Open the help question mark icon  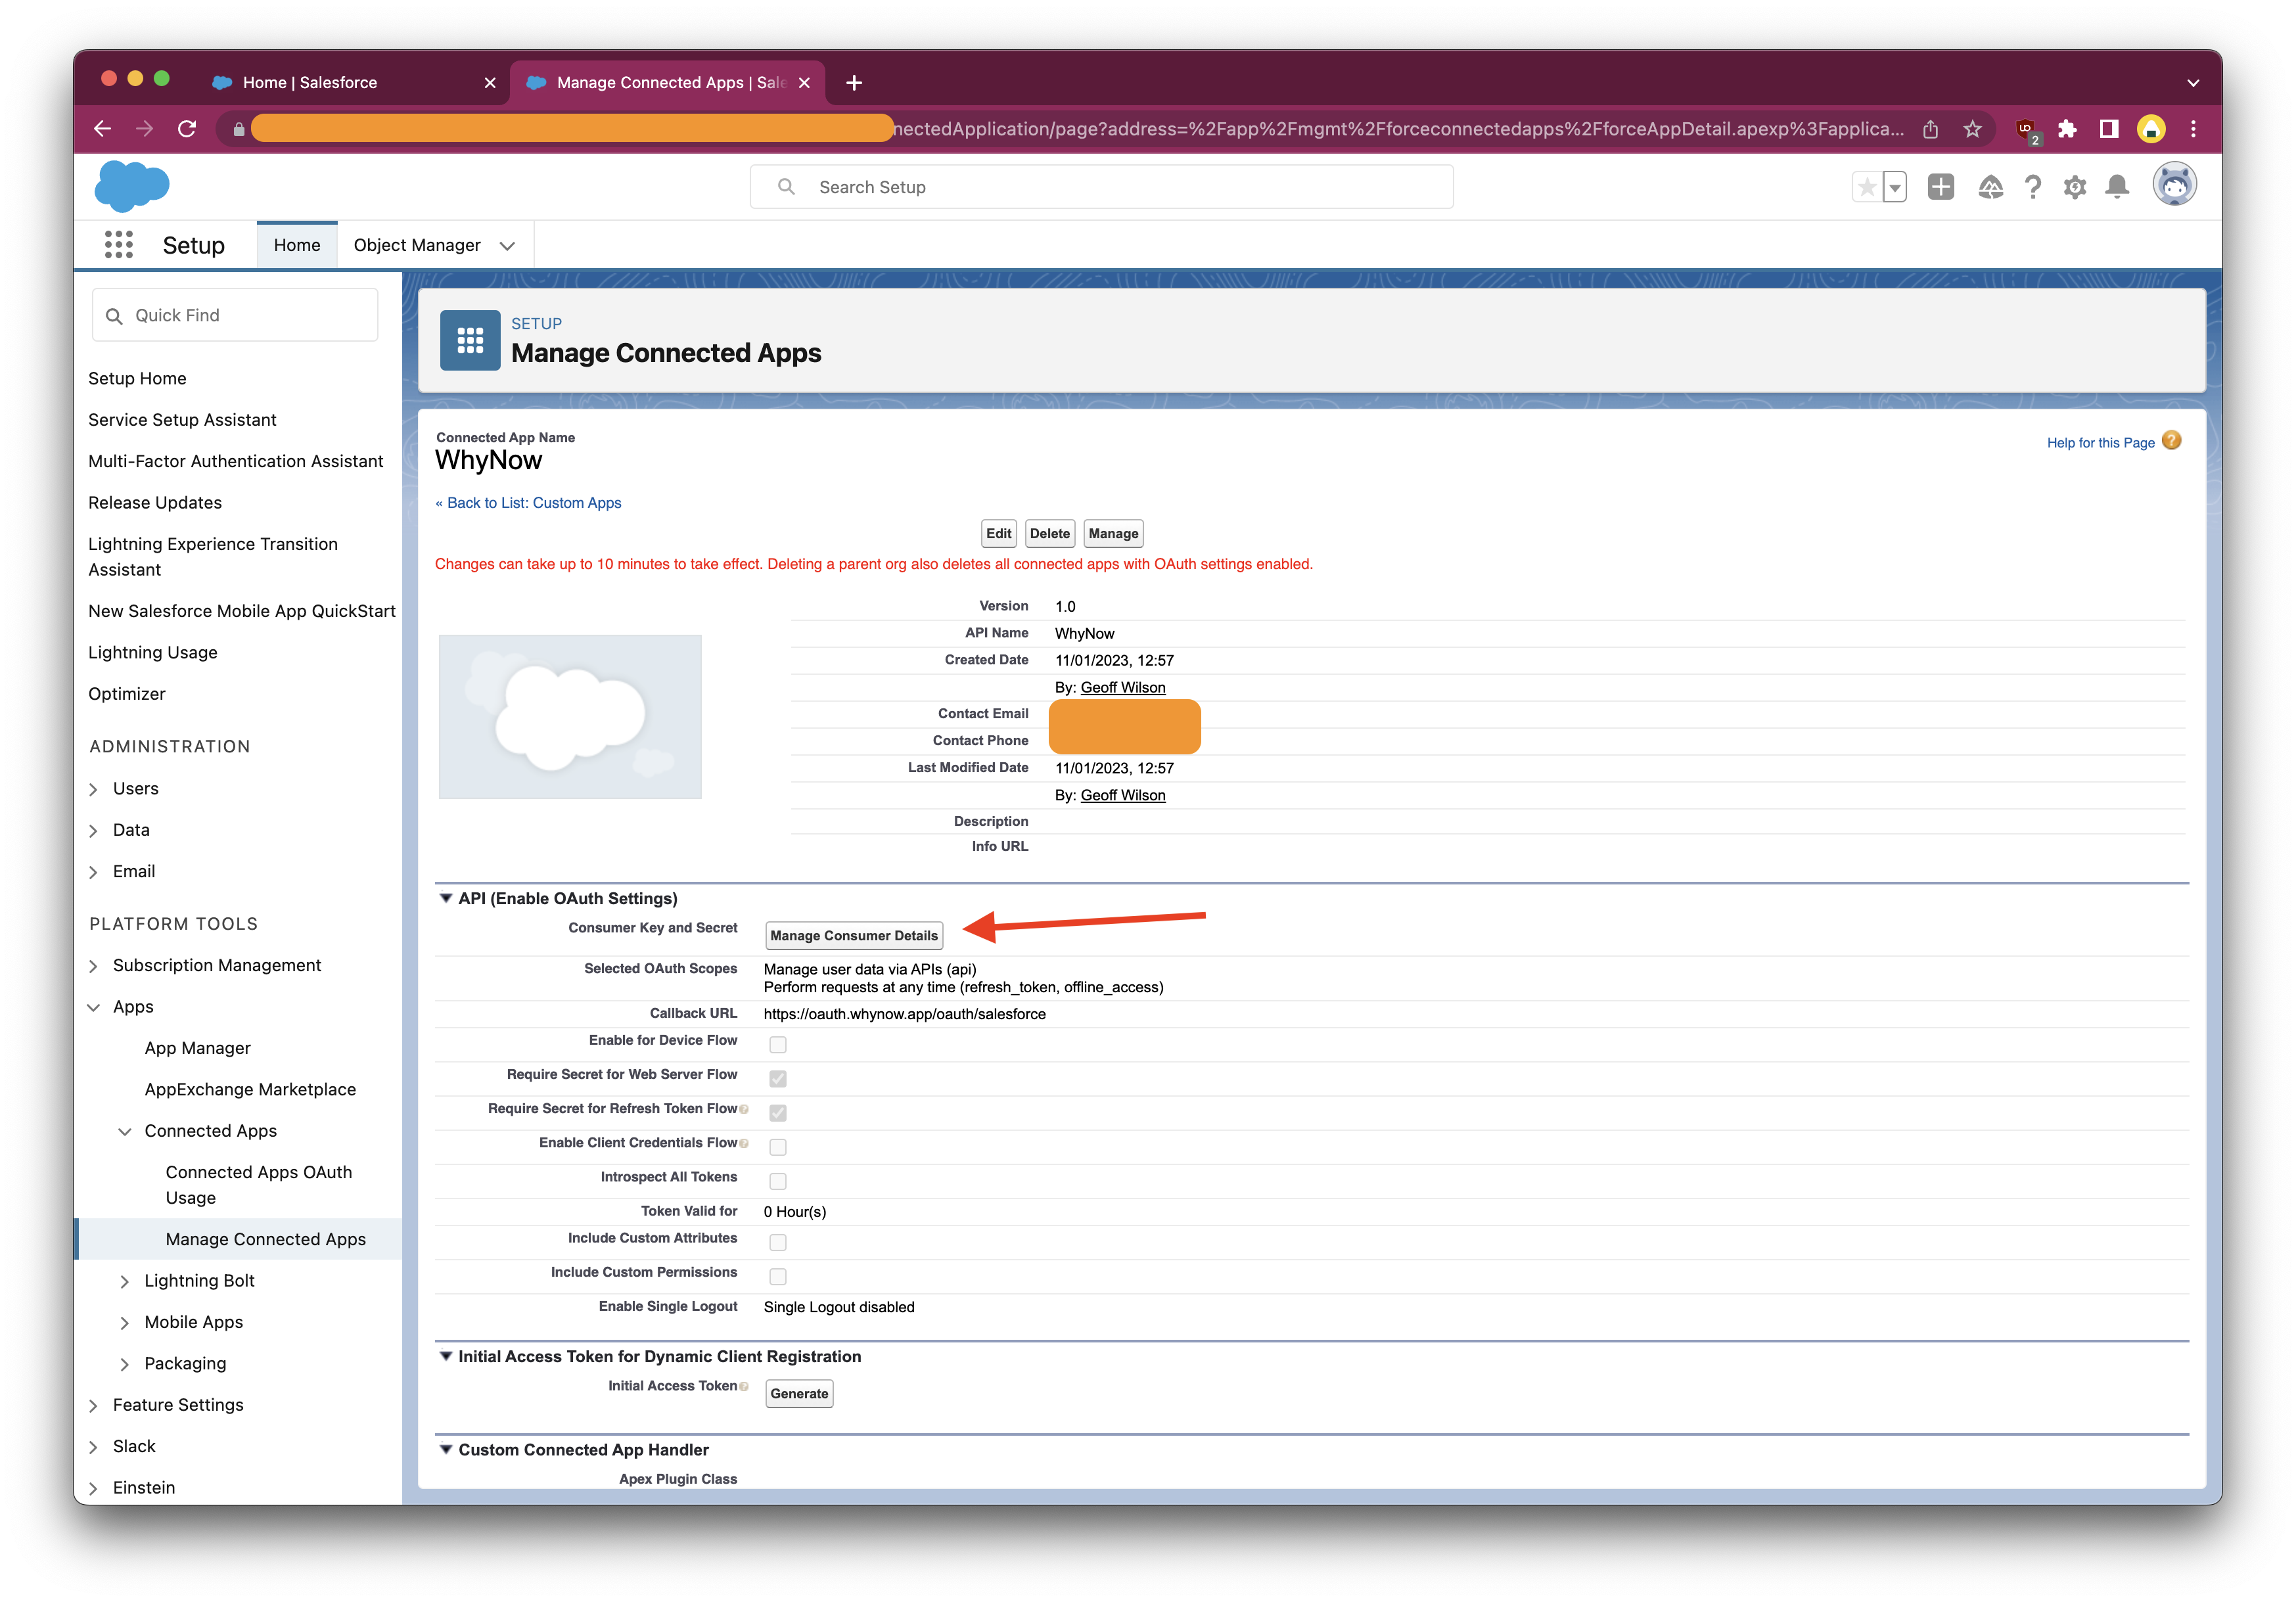pos(2032,187)
